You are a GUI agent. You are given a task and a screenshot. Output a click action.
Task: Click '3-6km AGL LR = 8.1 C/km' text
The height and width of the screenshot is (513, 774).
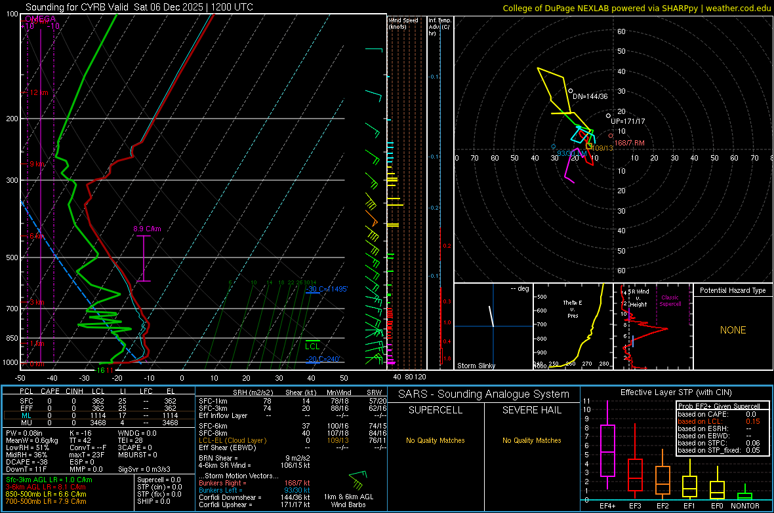[x=45, y=487]
